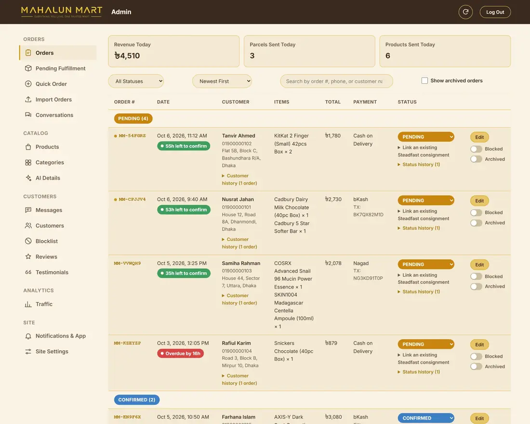530x424 pixels.
Task: Toggle Blocked for Rafiul Karim order
Action: coord(476,357)
